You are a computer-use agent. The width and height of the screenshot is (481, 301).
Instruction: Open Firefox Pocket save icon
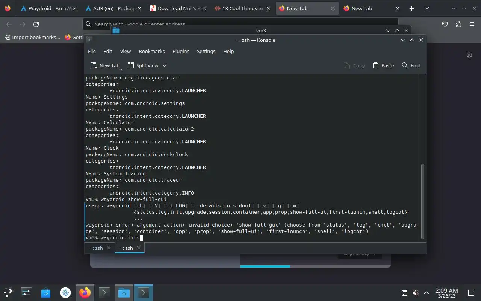[x=445, y=24]
